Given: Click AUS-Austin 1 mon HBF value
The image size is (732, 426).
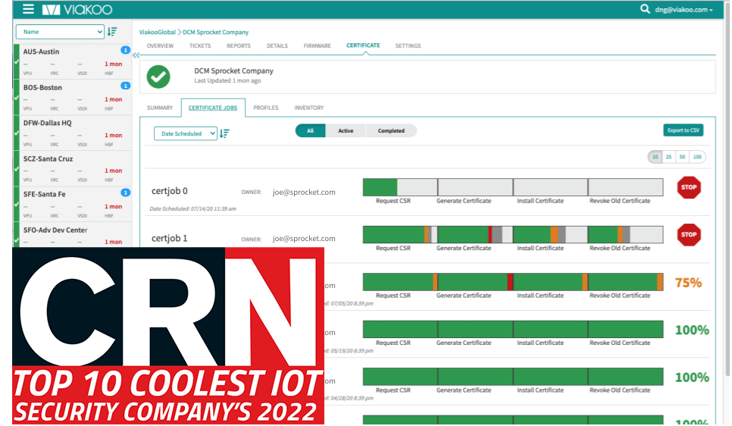Looking at the screenshot, I should tap(114, 64).
